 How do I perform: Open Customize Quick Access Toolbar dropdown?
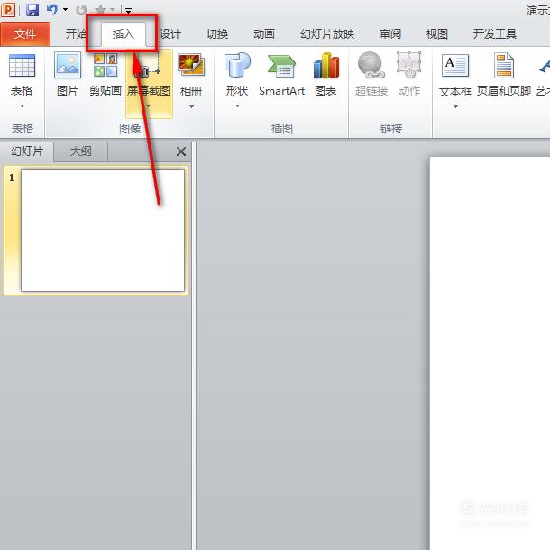click(129, 11)
